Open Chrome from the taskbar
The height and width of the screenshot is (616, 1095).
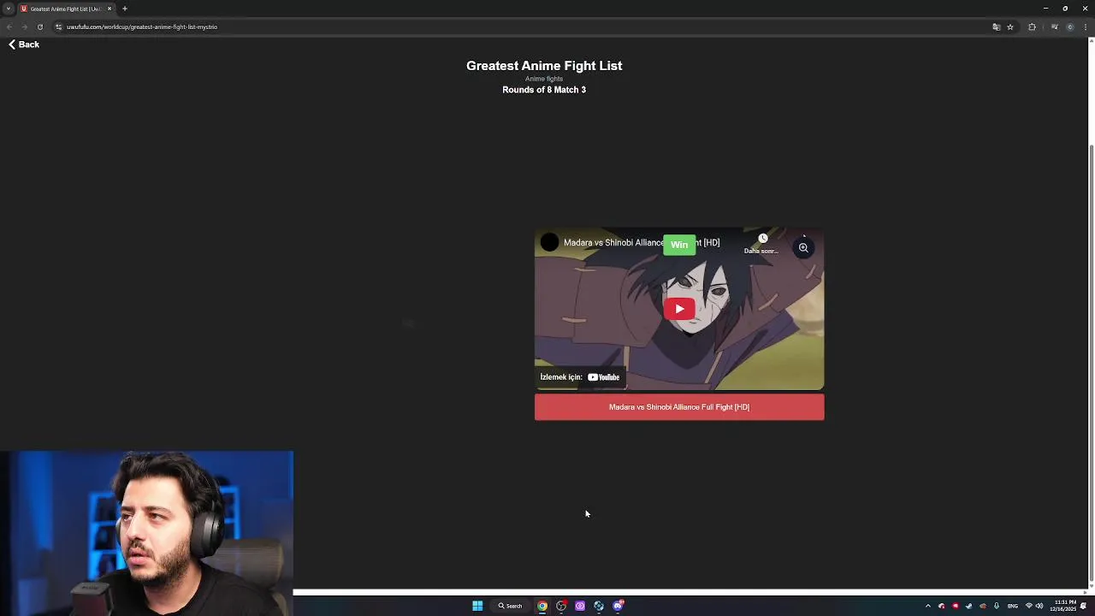[542, 606]
